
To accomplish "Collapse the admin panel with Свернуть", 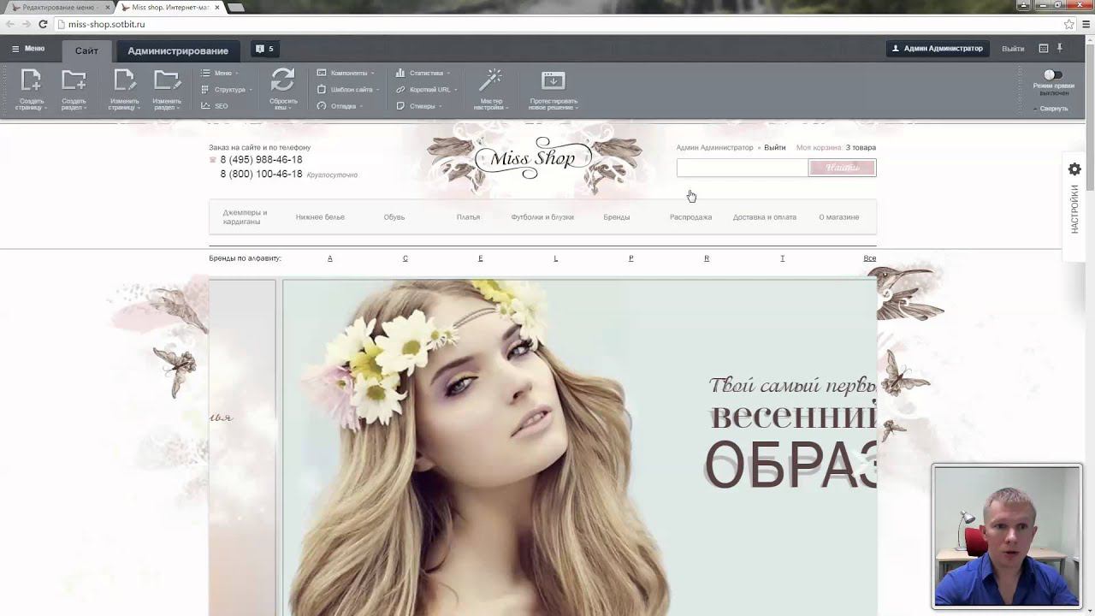I will tap(1051, 109).
